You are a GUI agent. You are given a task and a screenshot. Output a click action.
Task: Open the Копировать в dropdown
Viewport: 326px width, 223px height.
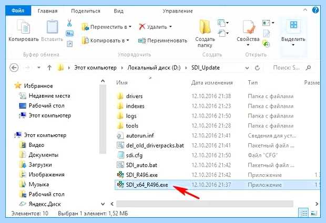pos(105,40)
